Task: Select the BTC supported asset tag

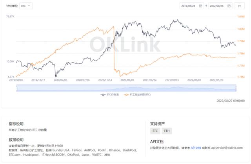Action: (155, 131)
